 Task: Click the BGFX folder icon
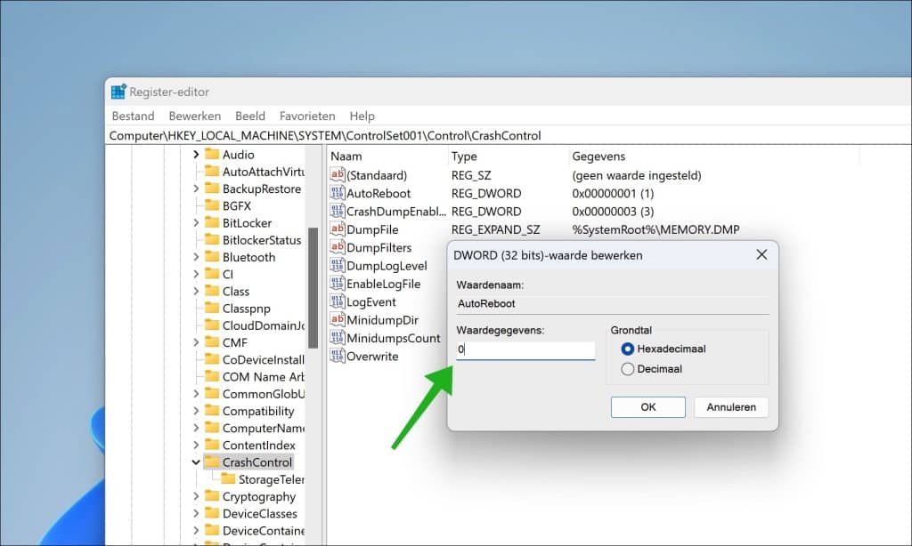point(212,205)
